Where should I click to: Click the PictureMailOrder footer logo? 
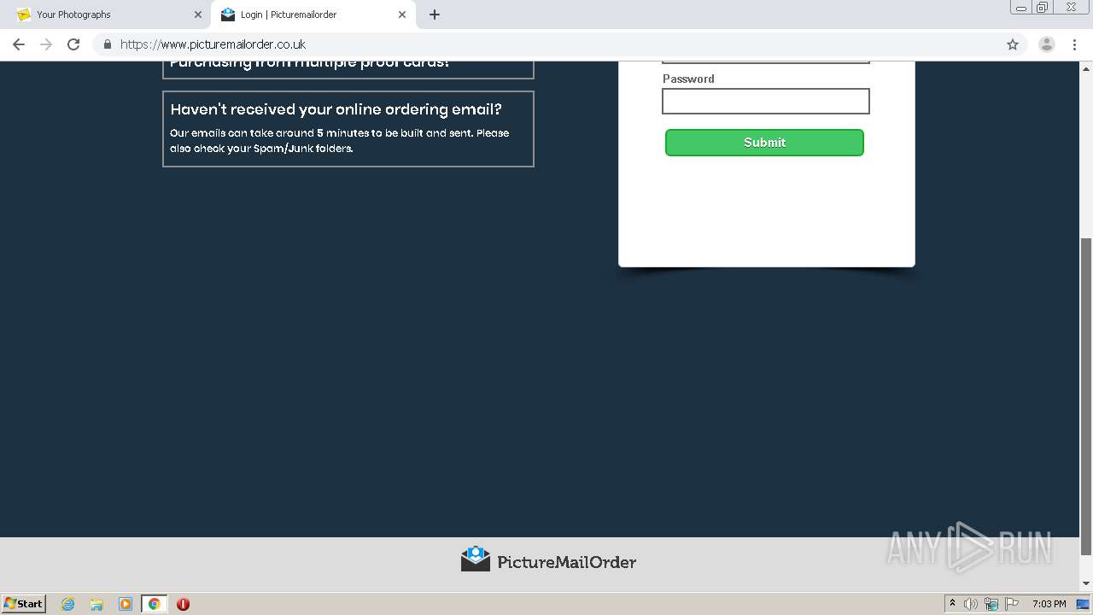(x=548, y=560)
